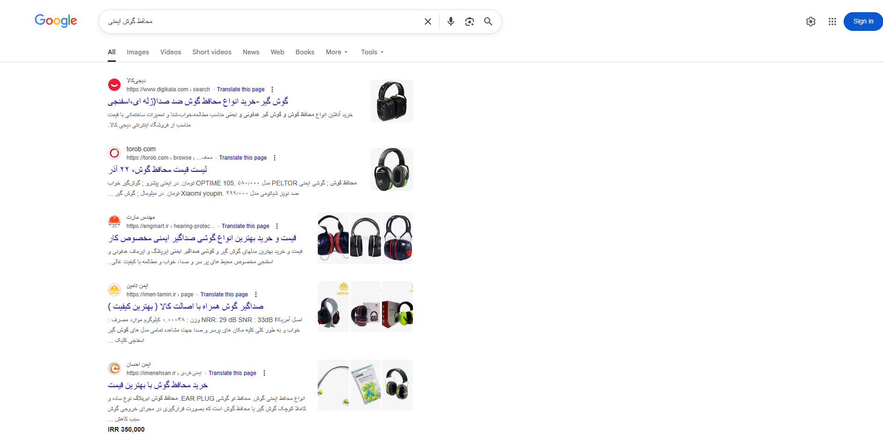The width and height of the screenshot is (883, 434).
Task: Switch to the Books tab
Action: tap(305, 52)
